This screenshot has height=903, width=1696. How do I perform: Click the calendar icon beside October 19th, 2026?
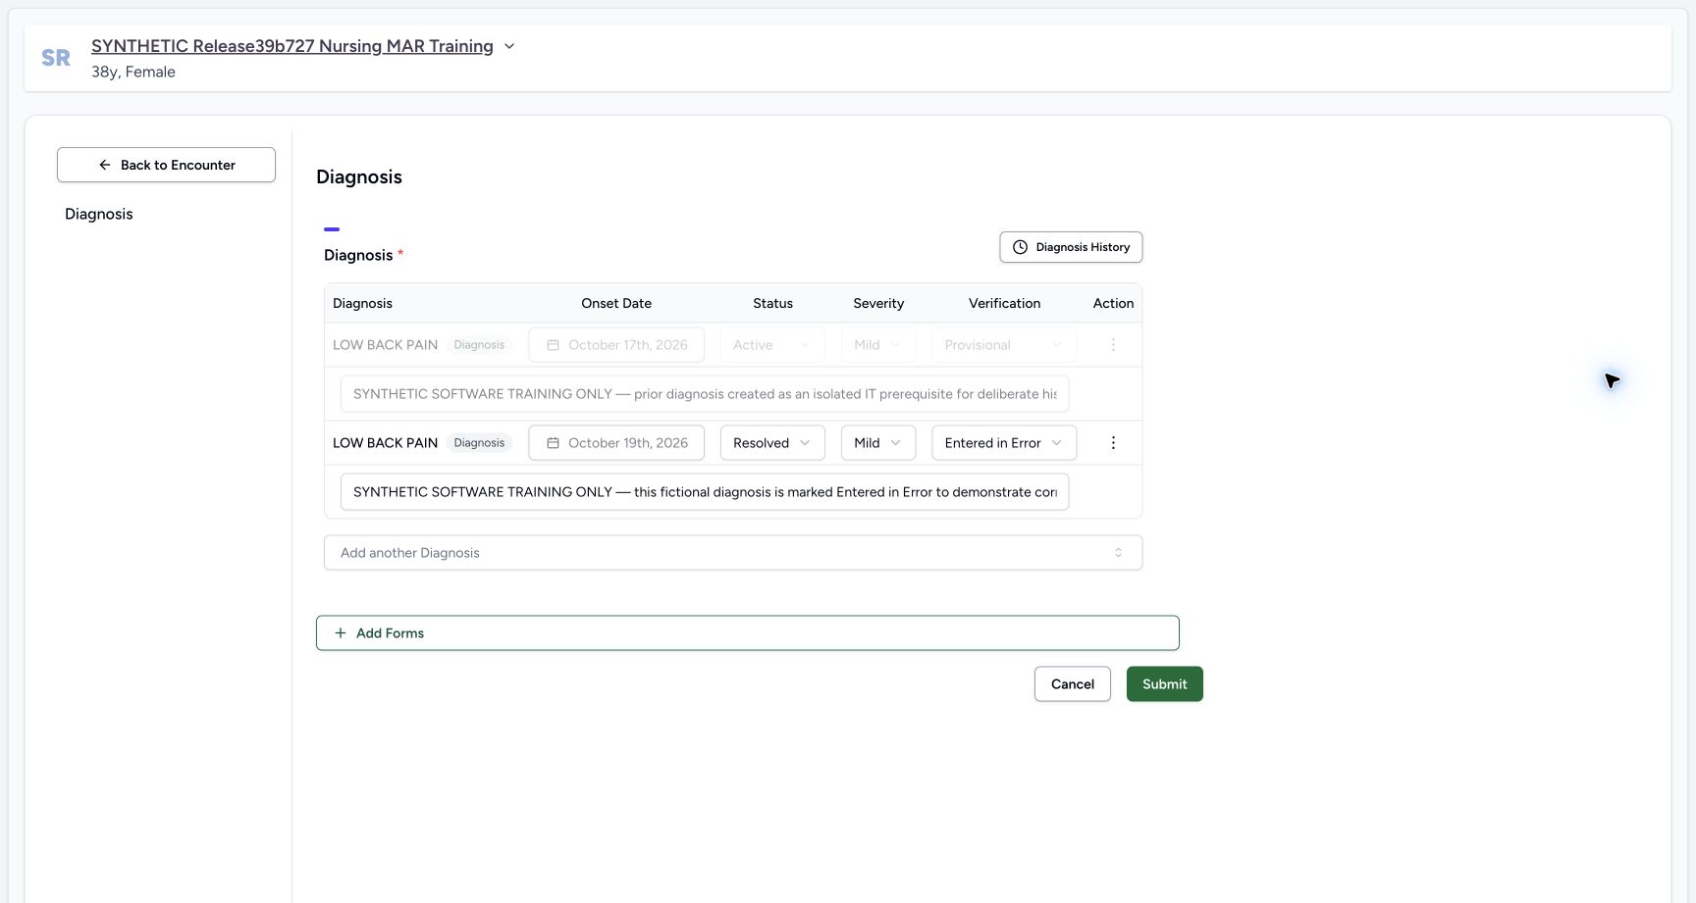tap(553, 443)
